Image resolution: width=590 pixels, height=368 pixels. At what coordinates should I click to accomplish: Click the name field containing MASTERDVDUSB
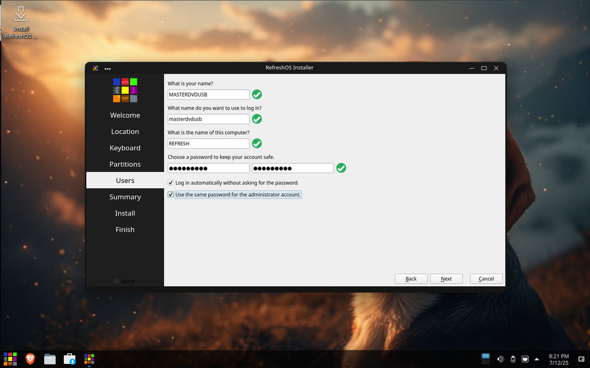(x=208, y=94)
